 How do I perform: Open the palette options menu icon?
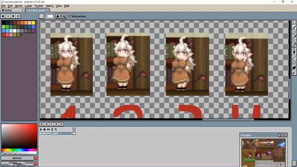18,16
